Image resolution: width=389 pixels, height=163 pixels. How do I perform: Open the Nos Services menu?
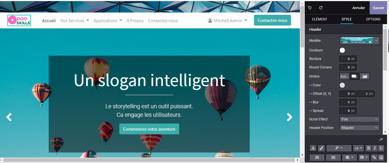click(75, 20)
